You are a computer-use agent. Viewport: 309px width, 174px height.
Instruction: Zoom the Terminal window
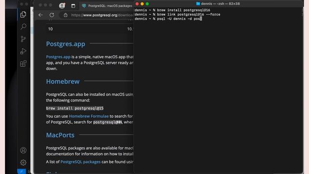(147, 4)
